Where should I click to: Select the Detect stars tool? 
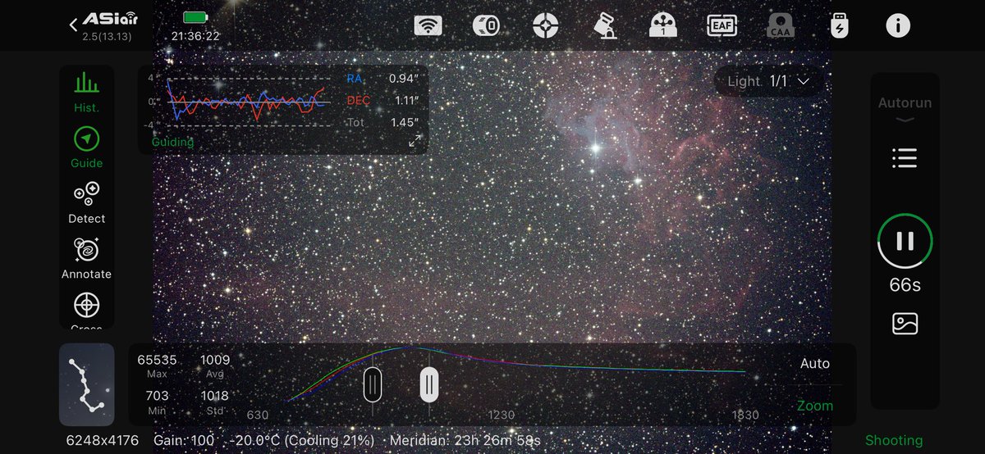[x=86, y=202]
